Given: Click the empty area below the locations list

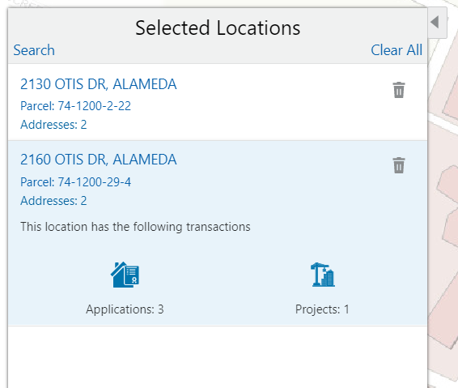Looking at the screenshot, I should (218, 356).
